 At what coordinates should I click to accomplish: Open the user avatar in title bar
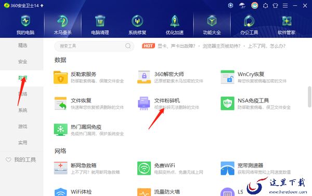click(254, 6)
